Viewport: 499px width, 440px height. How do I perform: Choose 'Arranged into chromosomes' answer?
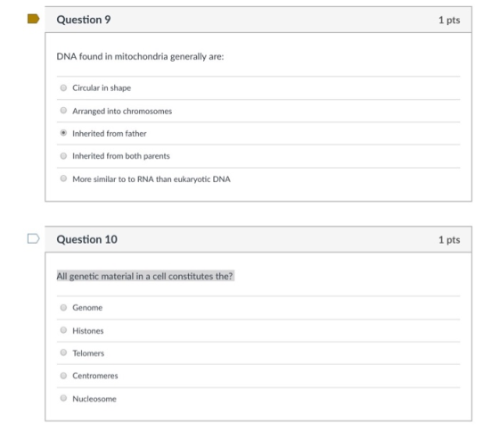(x=63, y=111)
